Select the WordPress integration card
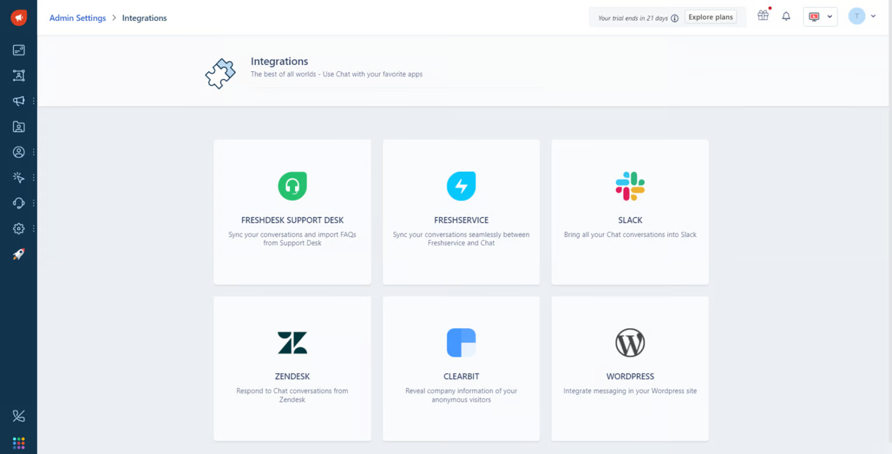The height and width of the screenshot is (454, 892). pyautogui.click(x=629, y=368)
